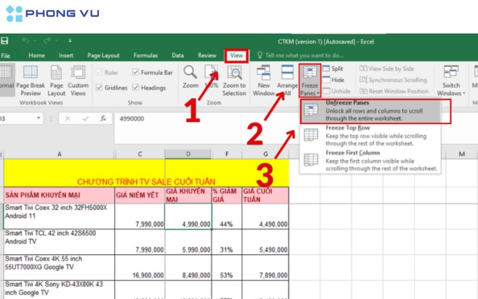478x299 pixels.
Task: Select the Smart Tivi Coex 4K 55 inch cell
Action: [59, 268]
